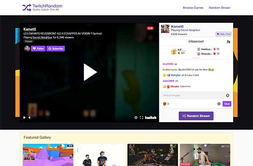
Task: Load another stream with the purple Random Stream button
Action: [196, 116]
